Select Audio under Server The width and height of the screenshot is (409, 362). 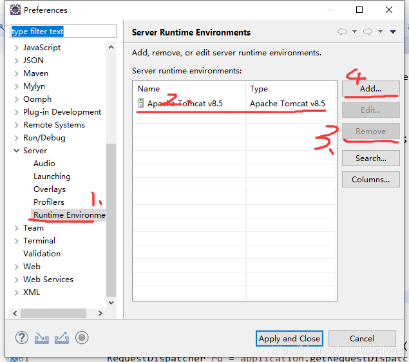coord(44,164)
